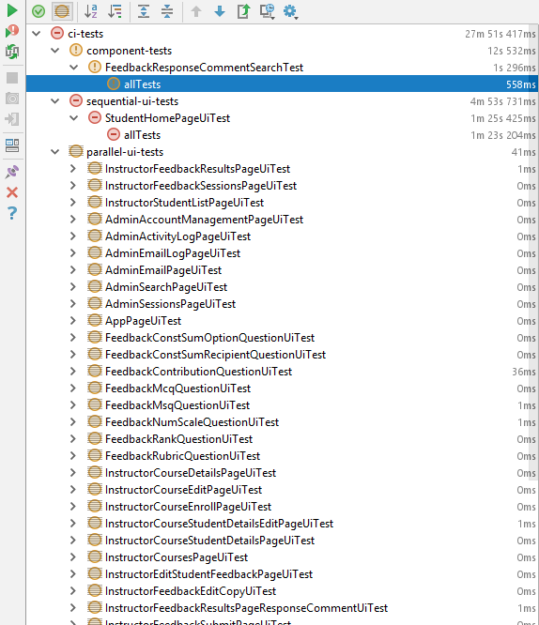Viewport: 539px width, 625px height.
Task: Select AdminActivityLogPageUiTest row
Action: coord(282,236)
